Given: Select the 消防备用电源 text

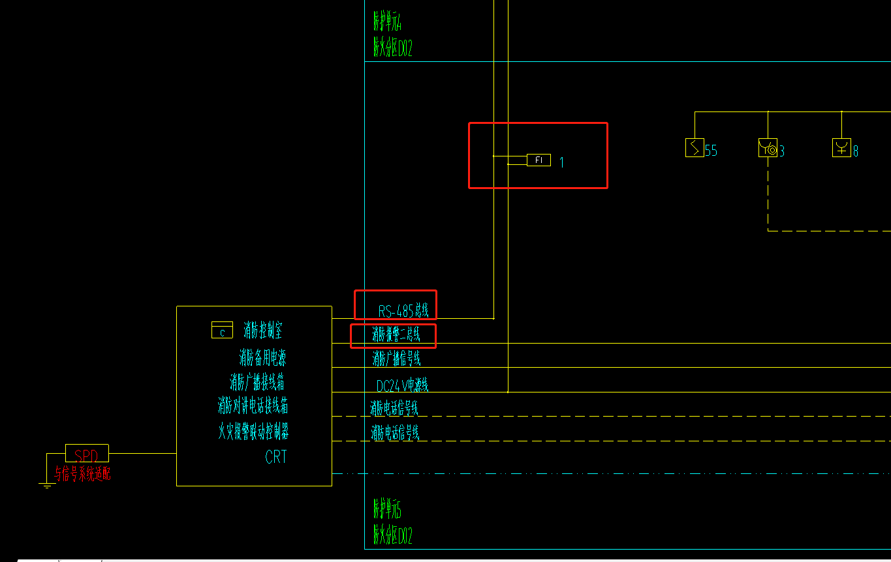Looking at the screenshot, I should pyautogui.click(x=262, y=357).
